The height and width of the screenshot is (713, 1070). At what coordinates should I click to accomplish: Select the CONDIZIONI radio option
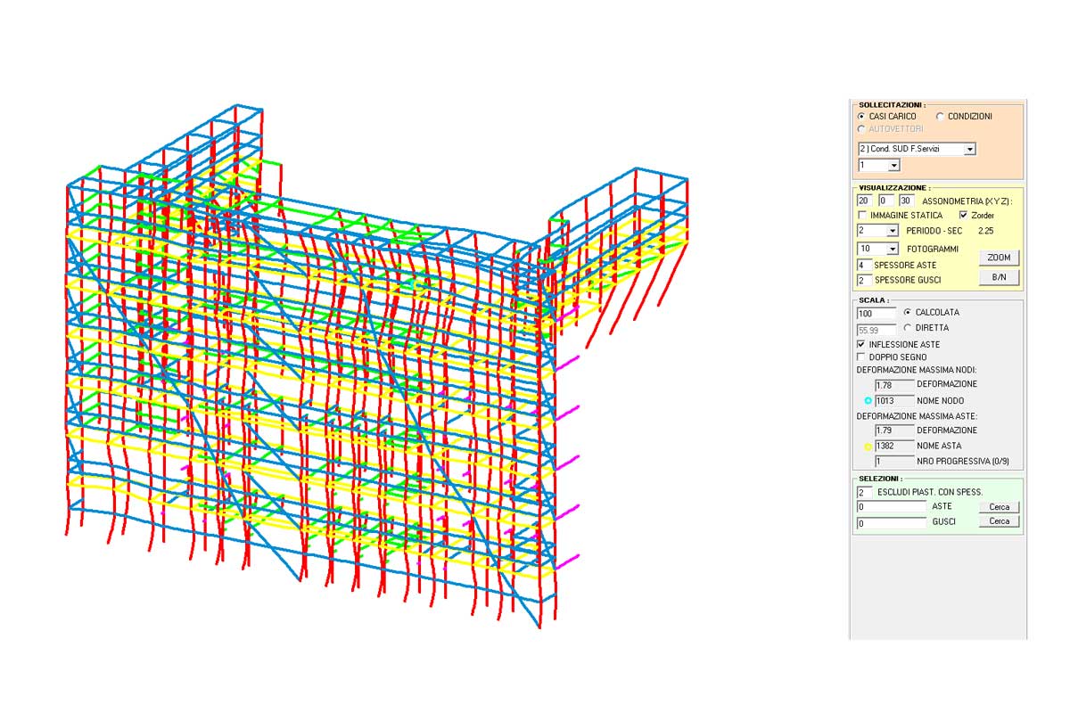(940, 116)
